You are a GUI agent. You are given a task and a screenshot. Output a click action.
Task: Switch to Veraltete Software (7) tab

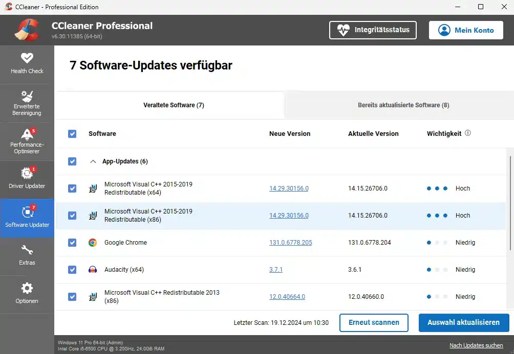[x=174, y=105]
